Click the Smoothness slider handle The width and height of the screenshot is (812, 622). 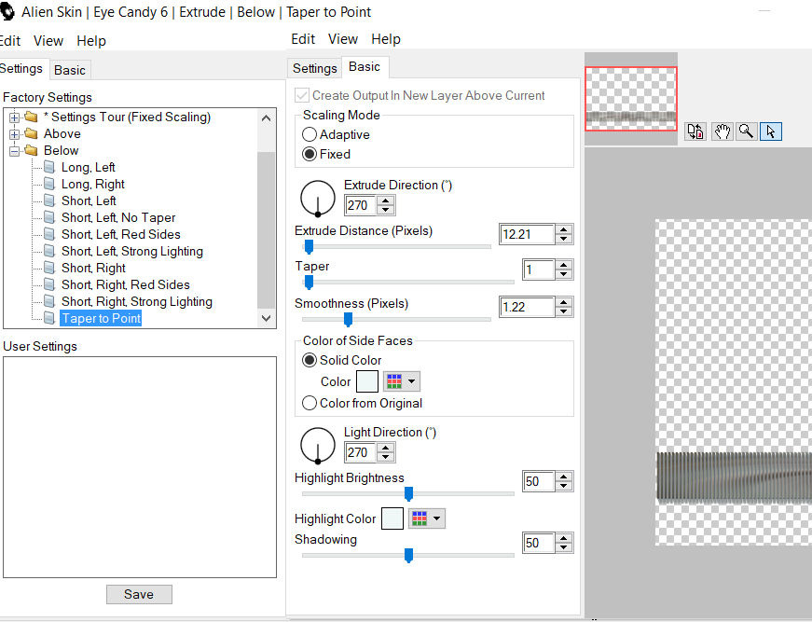tap(348, 320)
